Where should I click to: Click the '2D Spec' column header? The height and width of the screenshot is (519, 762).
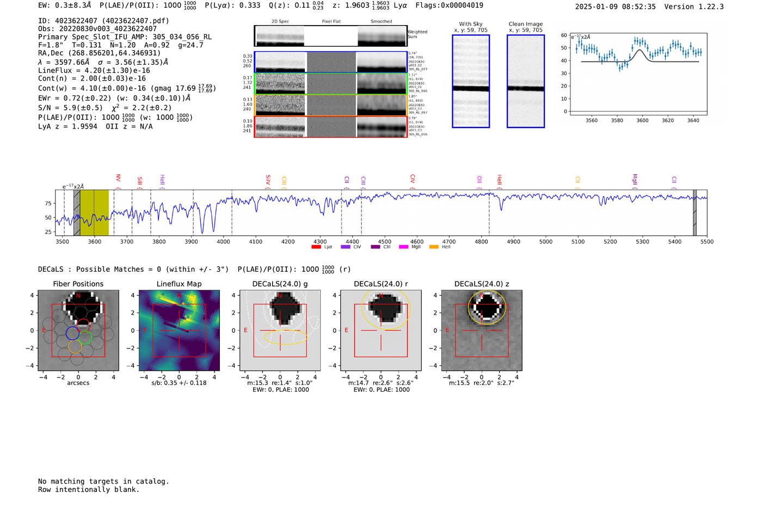click(280, 21)
